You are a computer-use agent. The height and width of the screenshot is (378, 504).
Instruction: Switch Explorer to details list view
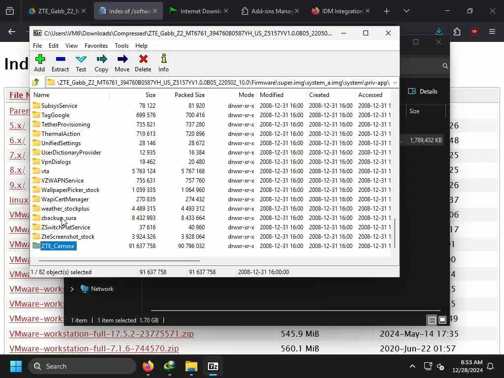click(x=432, y=320)
